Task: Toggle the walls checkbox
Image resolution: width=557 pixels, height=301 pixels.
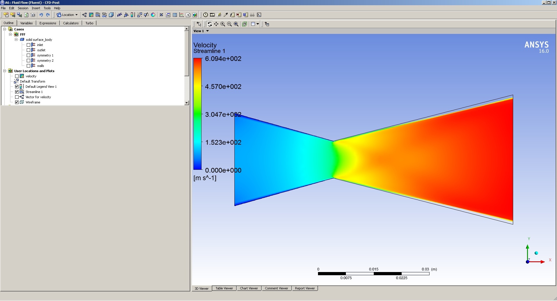Action: click(28, 66)
